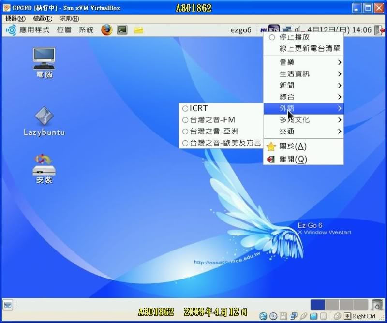
Task: Click the EN input method indicator
Action: (274, 29)
